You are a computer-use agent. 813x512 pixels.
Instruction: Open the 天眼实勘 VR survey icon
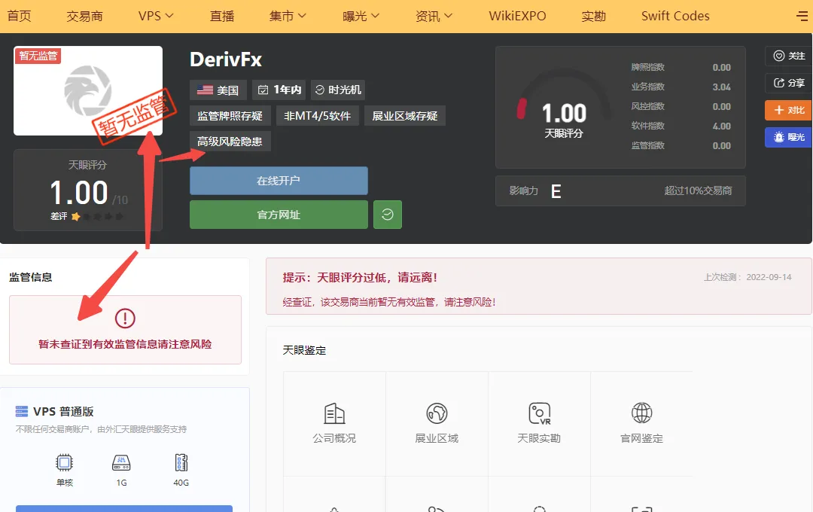539,413
